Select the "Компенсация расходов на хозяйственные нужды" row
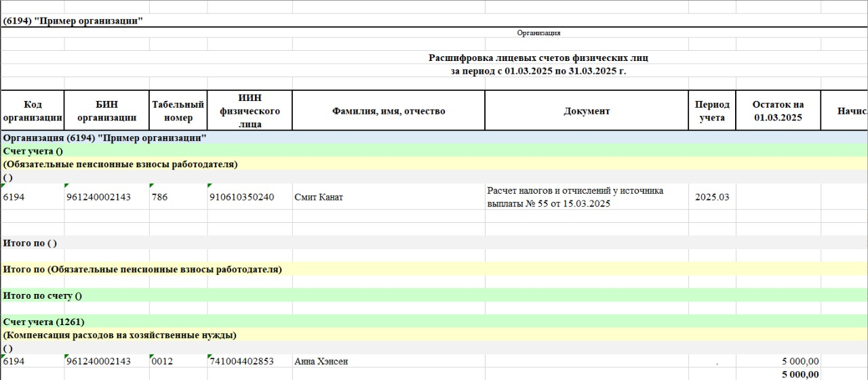 click(120, 335)
